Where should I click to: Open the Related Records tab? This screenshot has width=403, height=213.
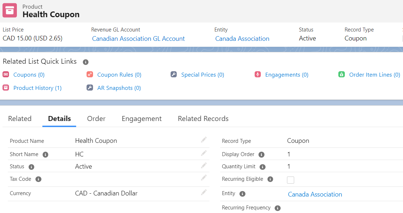203,118
